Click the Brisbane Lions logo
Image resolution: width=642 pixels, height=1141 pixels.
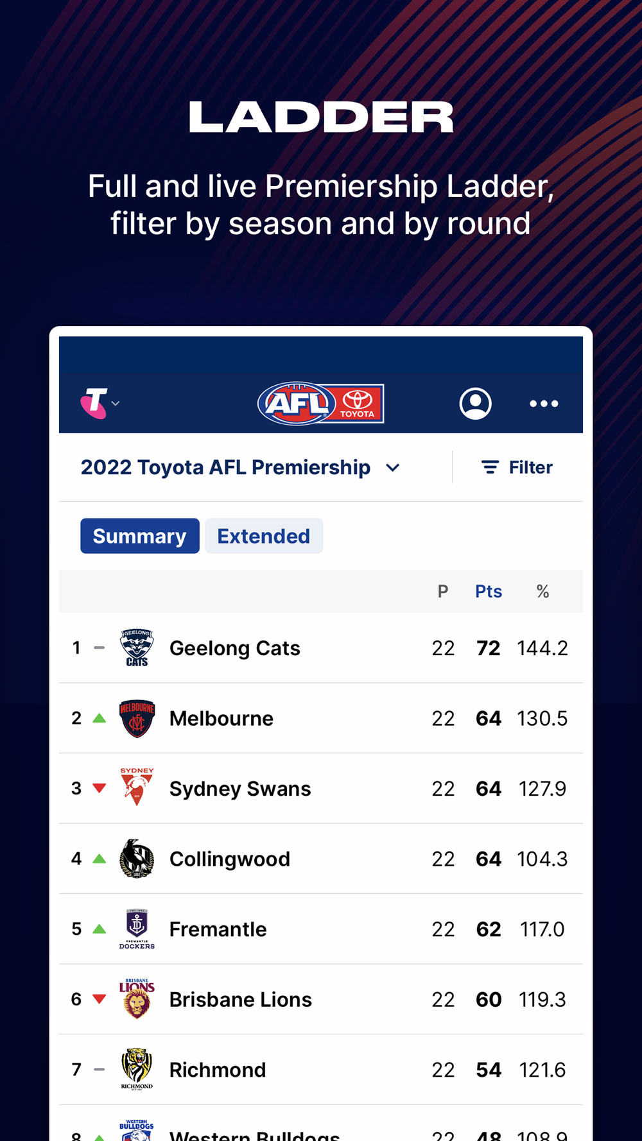click(x=137, y=999)
